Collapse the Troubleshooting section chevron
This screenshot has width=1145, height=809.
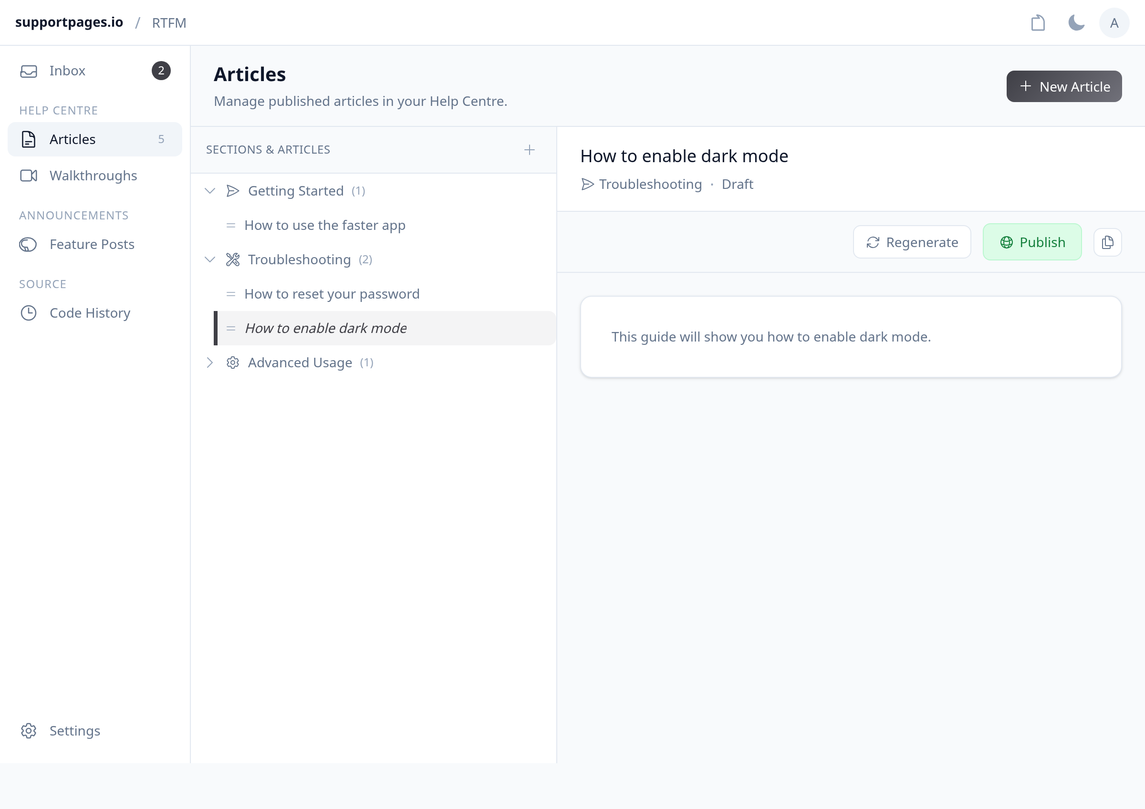tap(210, 259)
